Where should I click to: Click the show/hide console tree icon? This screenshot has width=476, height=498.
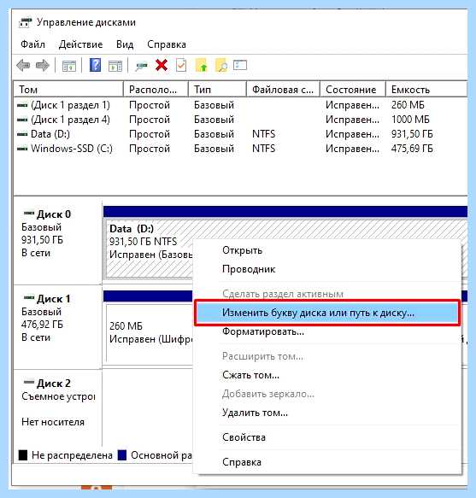click(69, 66)
